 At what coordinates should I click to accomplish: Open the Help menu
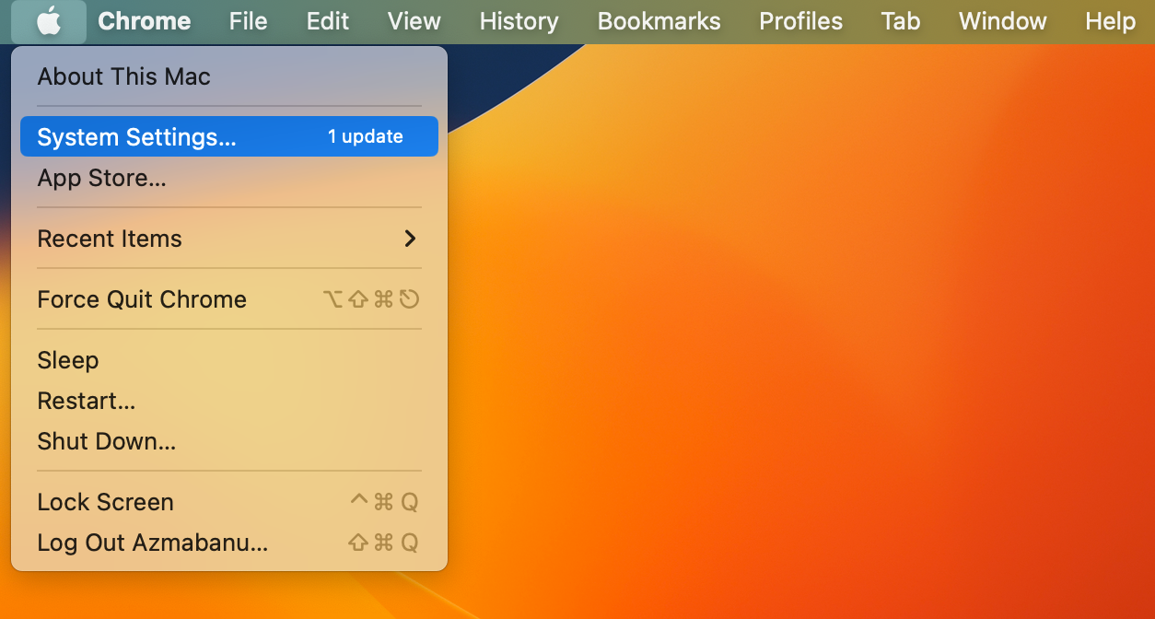[1110, 20]
